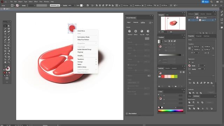This screenshot has height=126, width=224.
Task: Choose the Top Left lighting preset
Action: (142, 31)
